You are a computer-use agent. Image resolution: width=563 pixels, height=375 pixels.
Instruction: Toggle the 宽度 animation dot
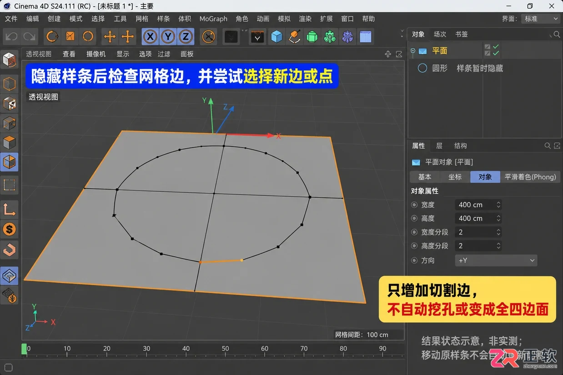414,205
